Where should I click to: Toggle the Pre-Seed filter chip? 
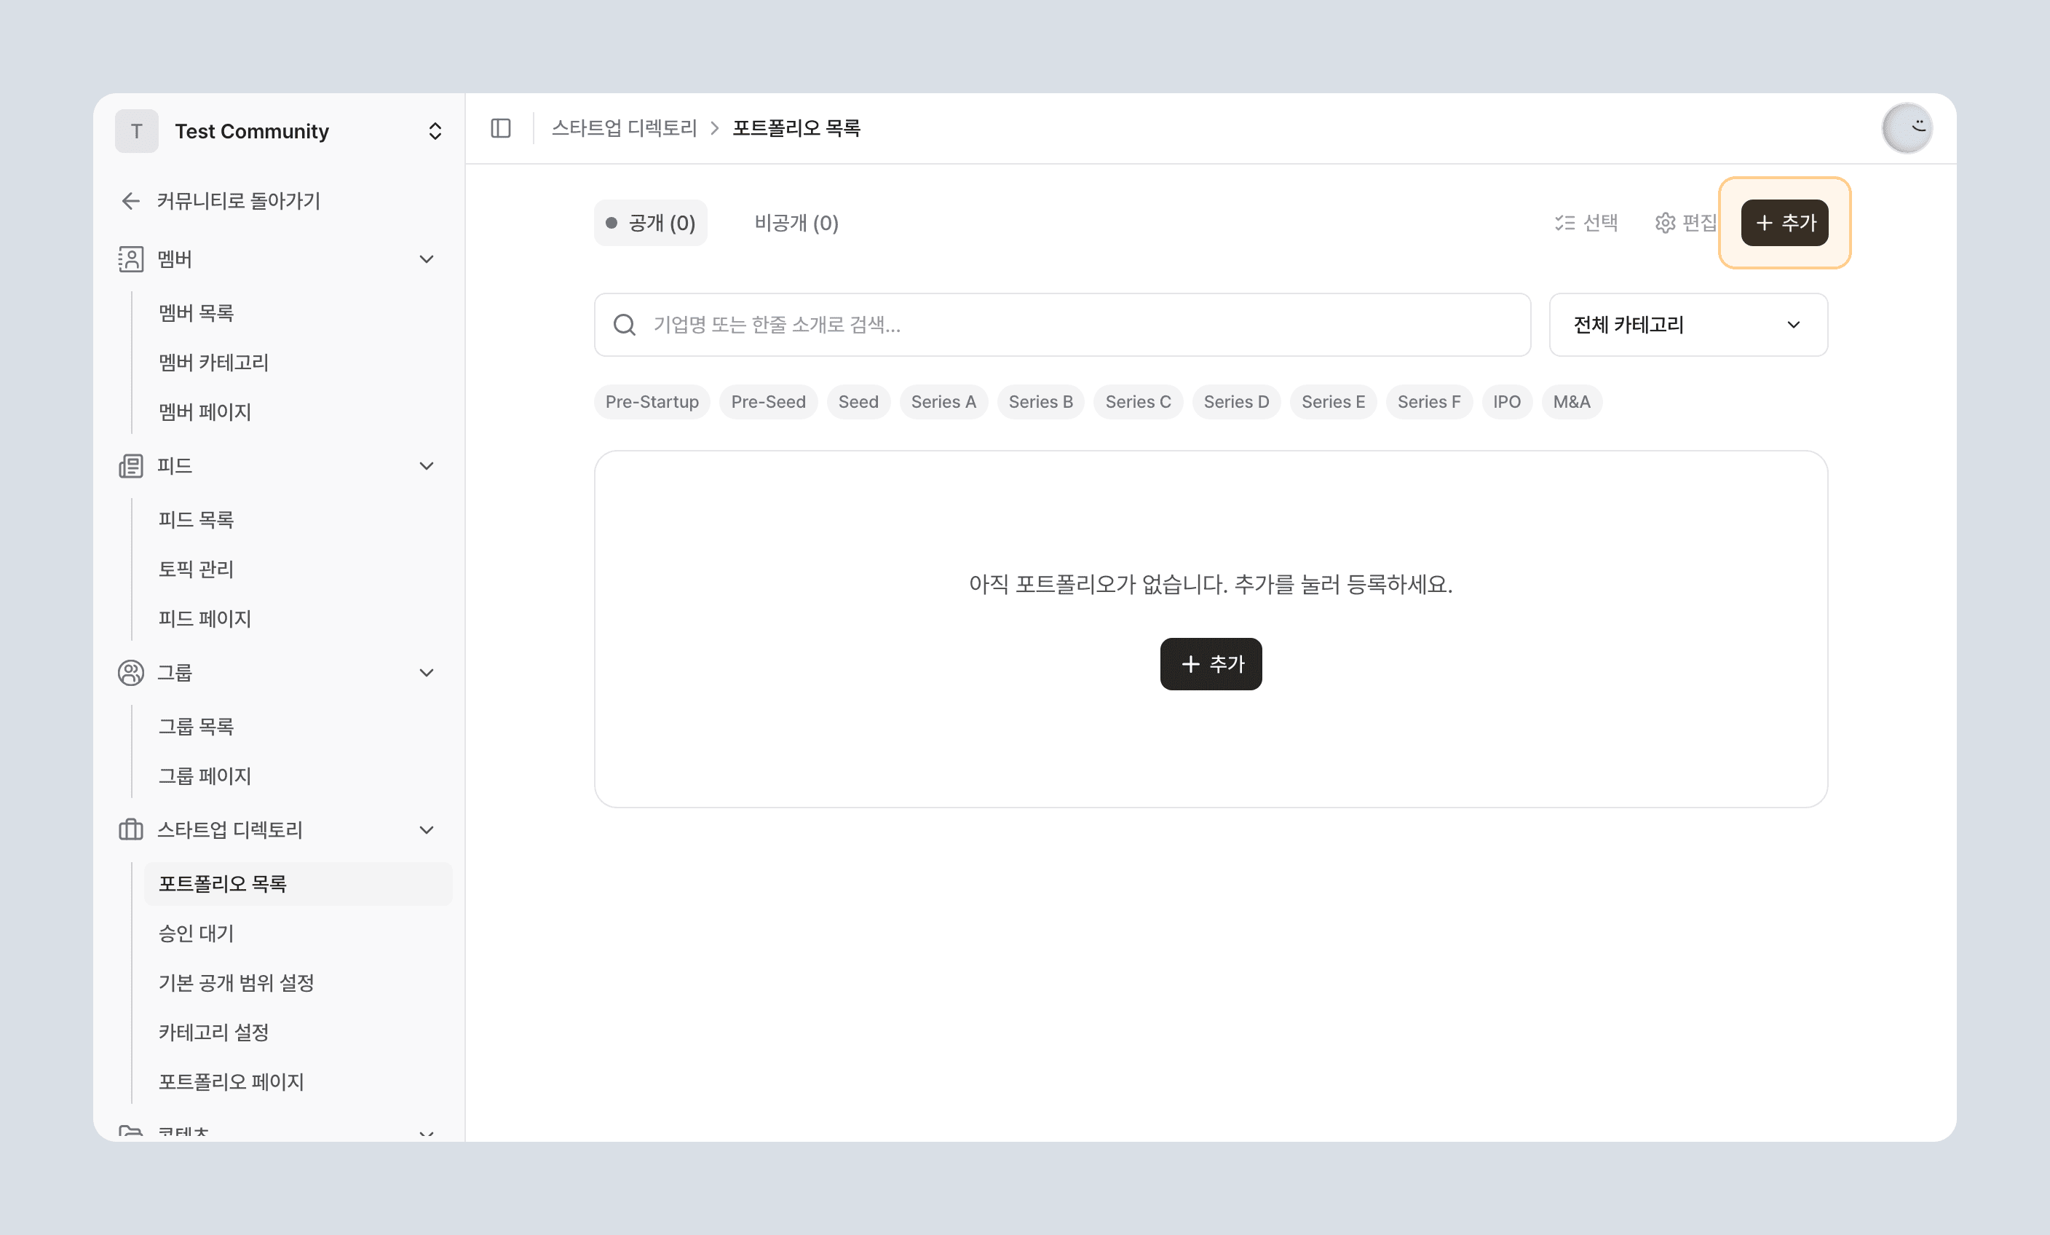tap(768, 402)
